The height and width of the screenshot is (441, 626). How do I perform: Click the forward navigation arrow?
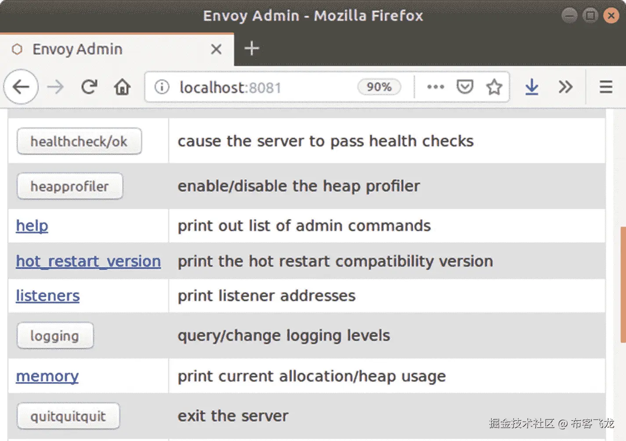coord(55,87)
